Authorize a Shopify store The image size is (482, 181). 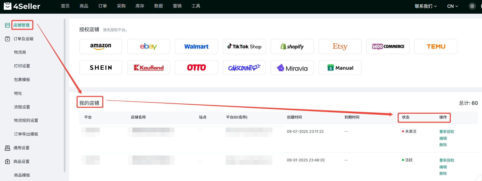(292, 46)
